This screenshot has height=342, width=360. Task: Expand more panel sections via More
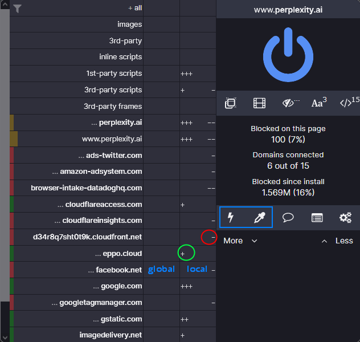240,241
